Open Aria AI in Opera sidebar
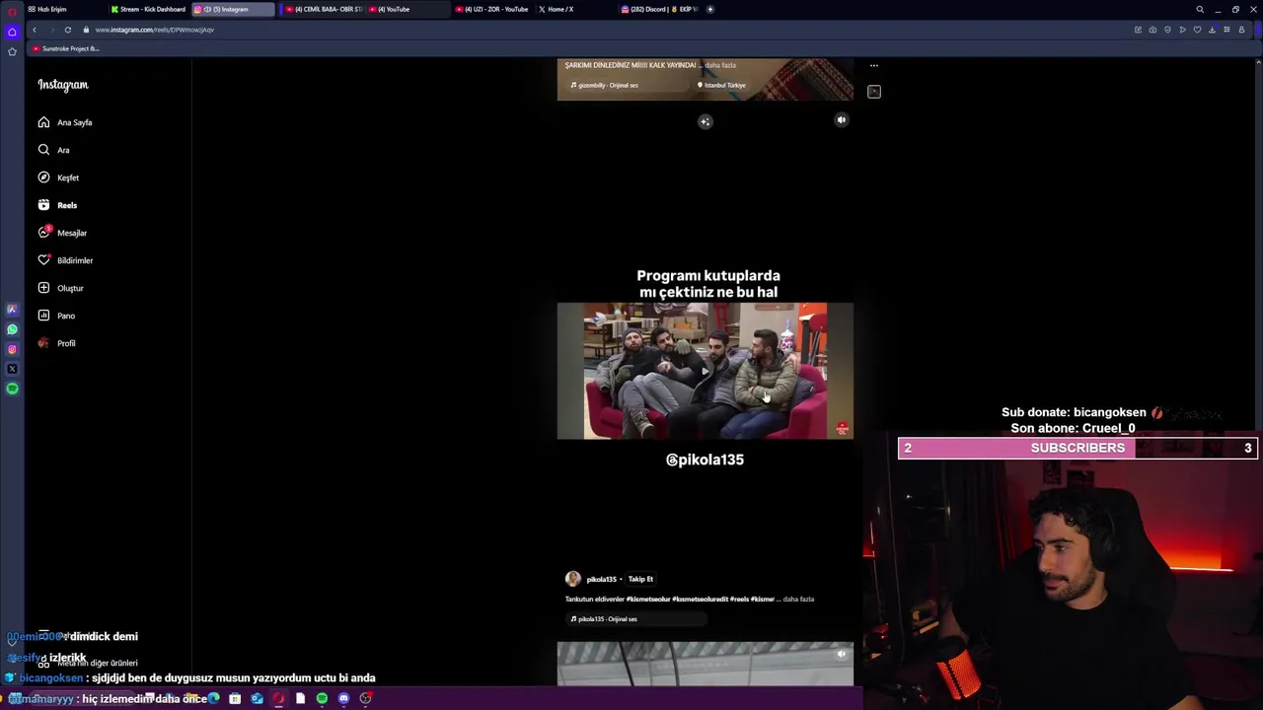Screen dimensions: 1263x710 coord(12,310)
